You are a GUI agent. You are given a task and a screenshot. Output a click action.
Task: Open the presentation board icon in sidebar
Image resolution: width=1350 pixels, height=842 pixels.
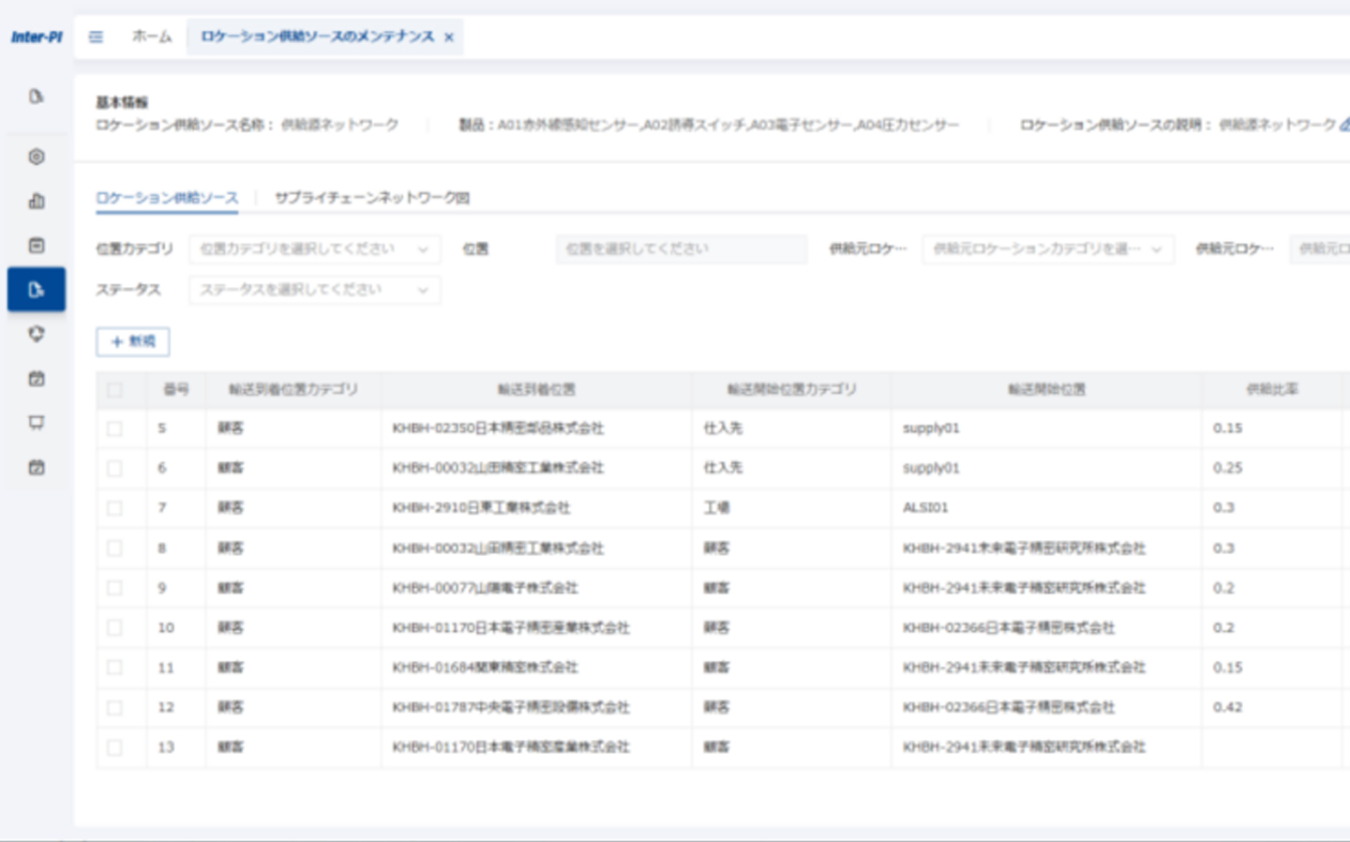tap(37, 423)
